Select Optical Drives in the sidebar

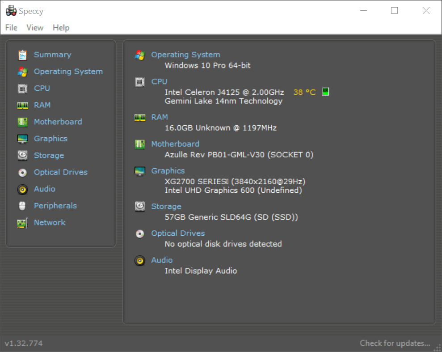click(x=60, y=172)
